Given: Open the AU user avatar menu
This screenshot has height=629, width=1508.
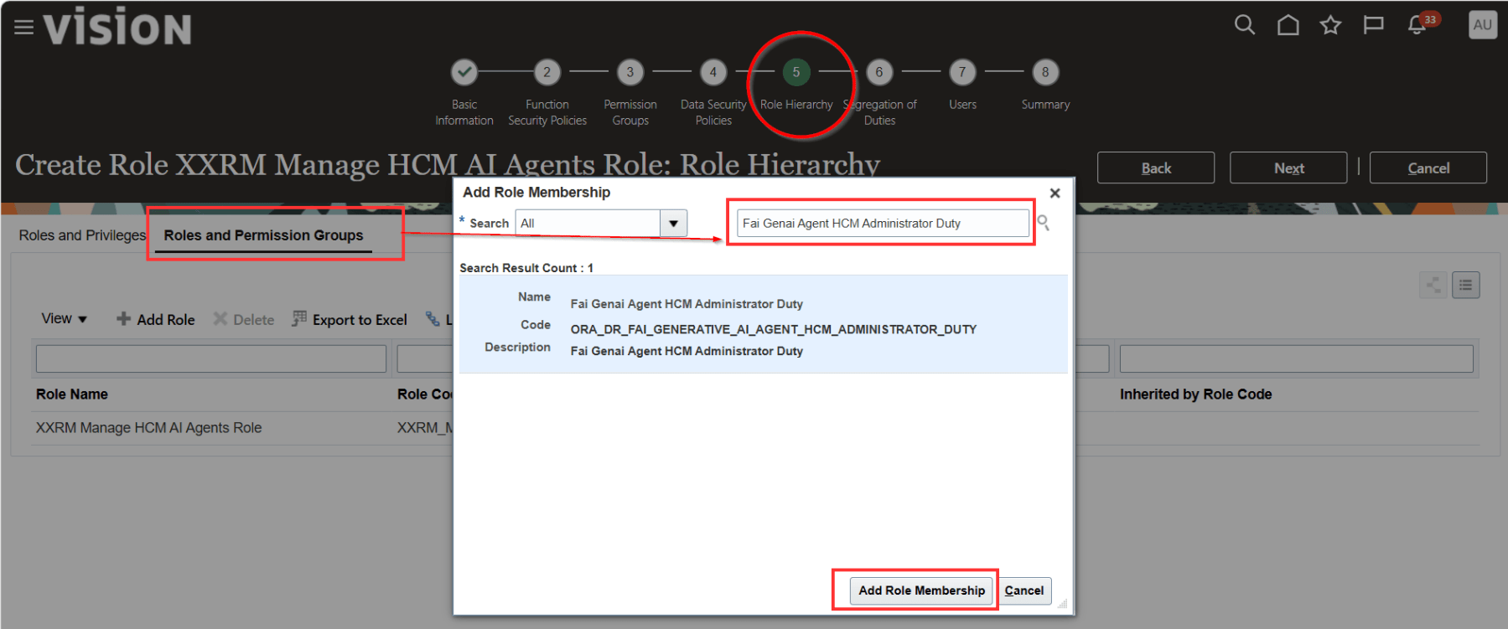Looking at the screenshot, I should click(x=1482, y=25).
